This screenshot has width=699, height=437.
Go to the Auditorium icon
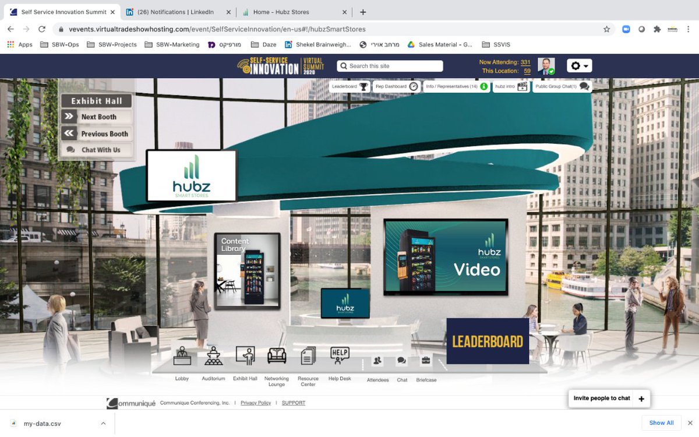213,356
